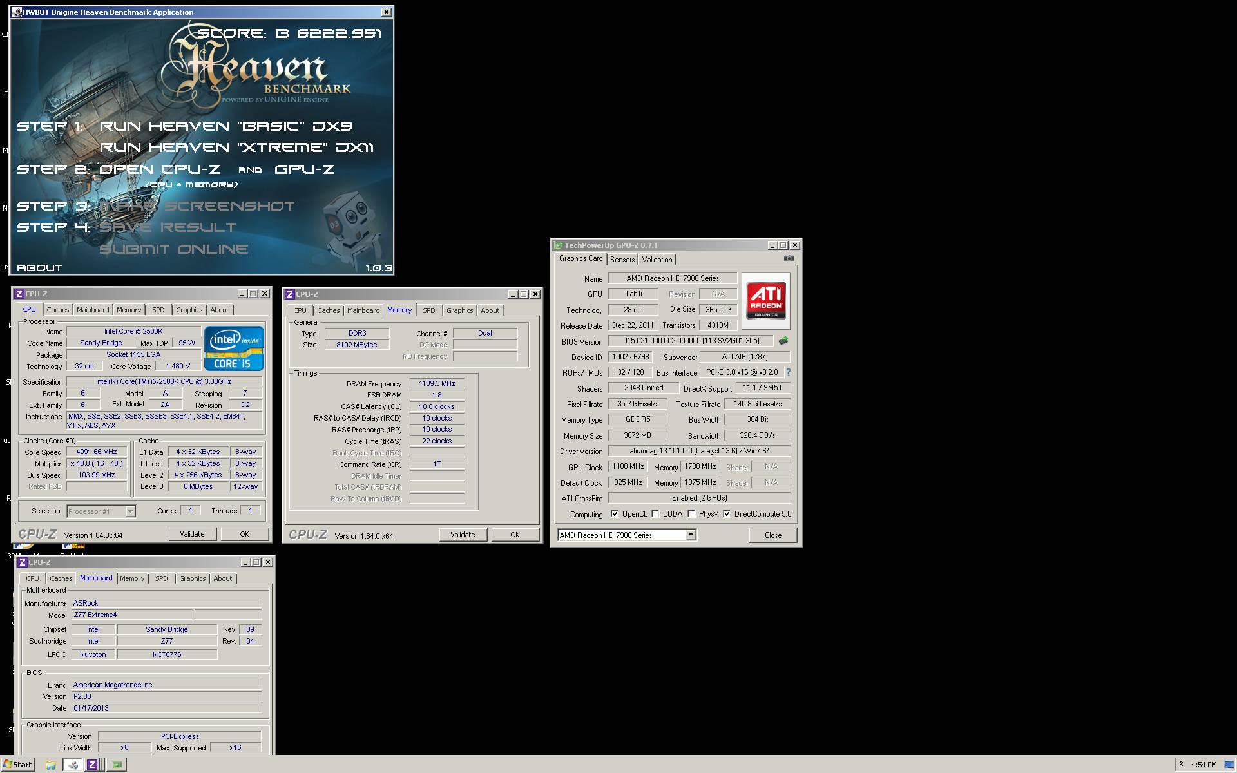Click OK in CPU-Z CPU window
Viewport: 1237px width, 773px height.
click(x=244, y=534)
